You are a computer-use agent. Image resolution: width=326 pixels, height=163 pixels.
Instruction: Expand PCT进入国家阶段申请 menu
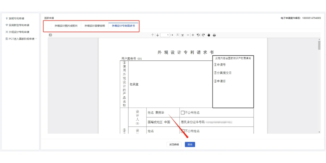[21, 39]
